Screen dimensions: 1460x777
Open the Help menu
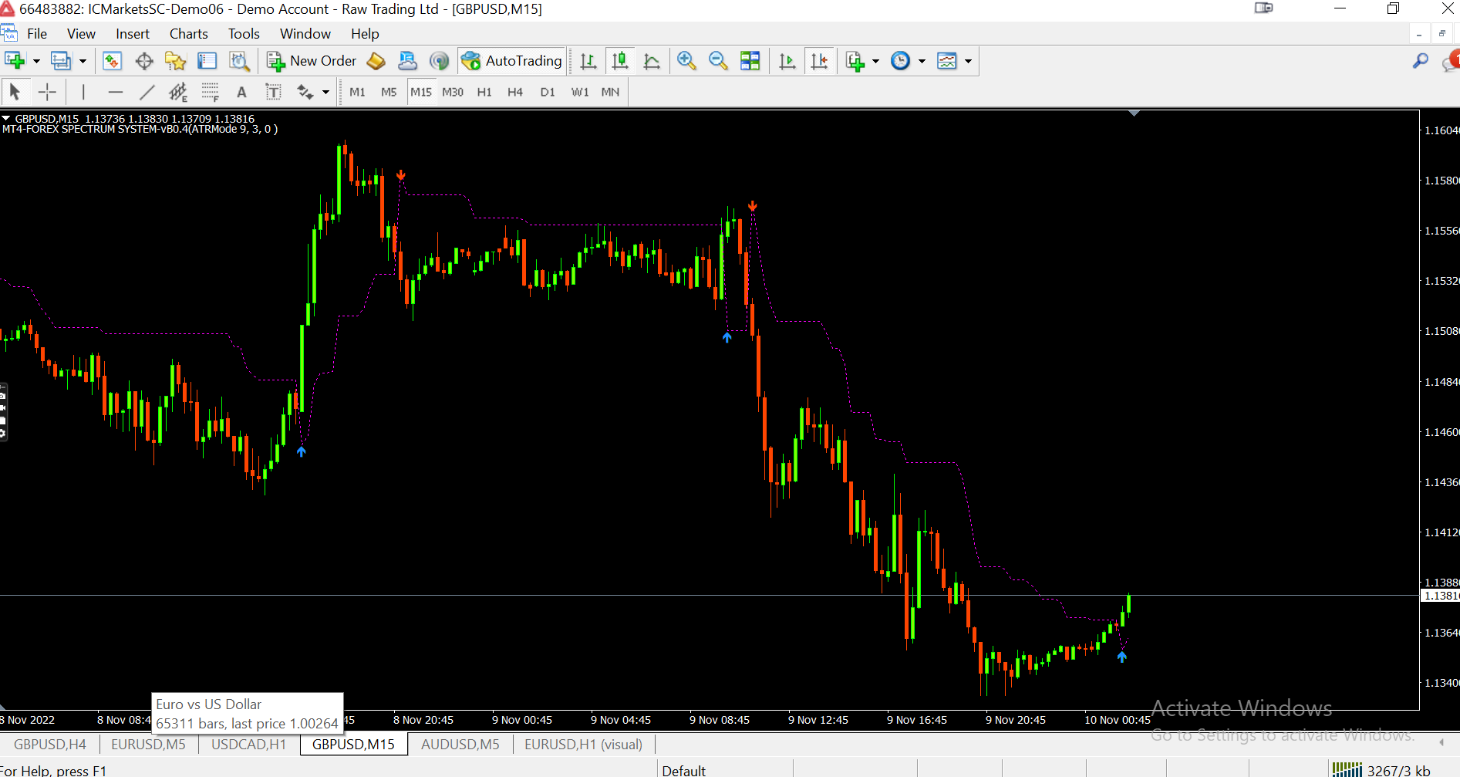click(365, 34)
